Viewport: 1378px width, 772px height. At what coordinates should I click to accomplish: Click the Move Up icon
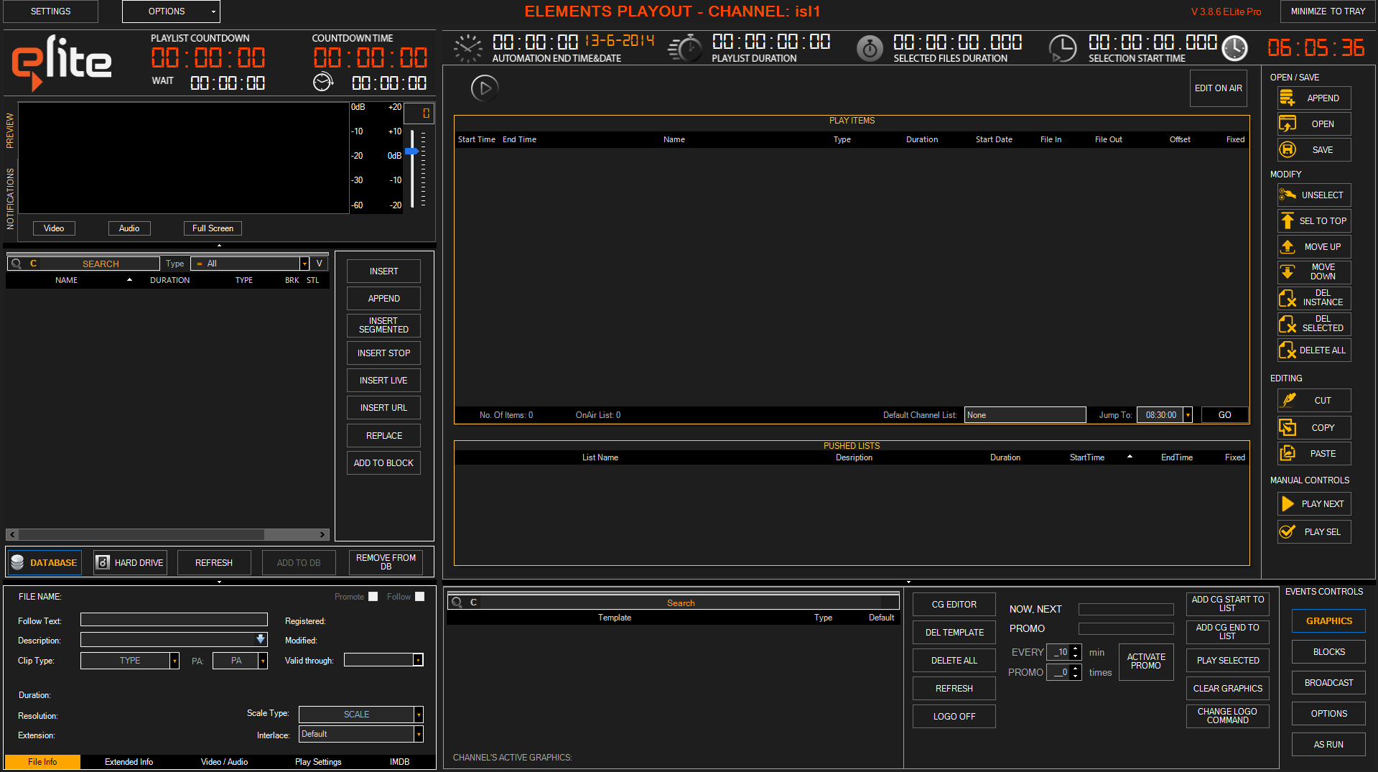(1288, 247)
